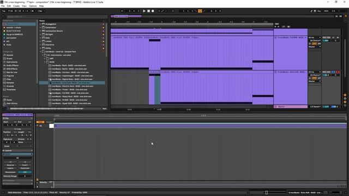Toggle the metronome button
The width and height of the screenshot is (349, 196).
click(x=32, y=11)
